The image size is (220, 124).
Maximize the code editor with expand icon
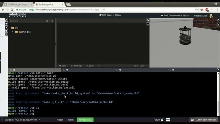click(148, 20)
